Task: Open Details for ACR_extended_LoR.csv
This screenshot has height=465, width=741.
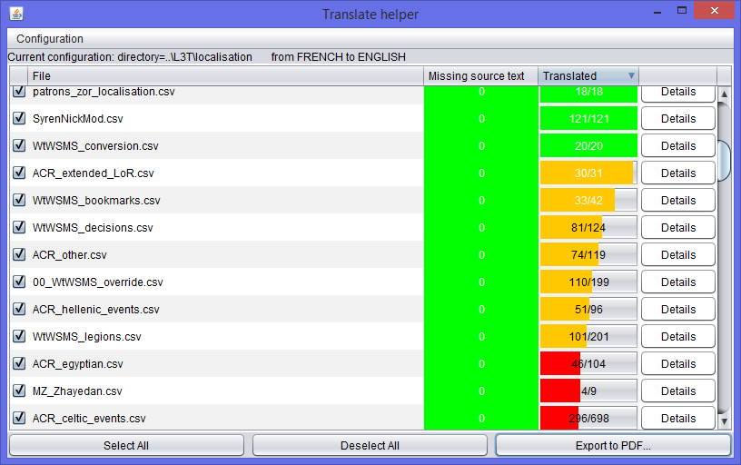Action: [x=678, y=173]
